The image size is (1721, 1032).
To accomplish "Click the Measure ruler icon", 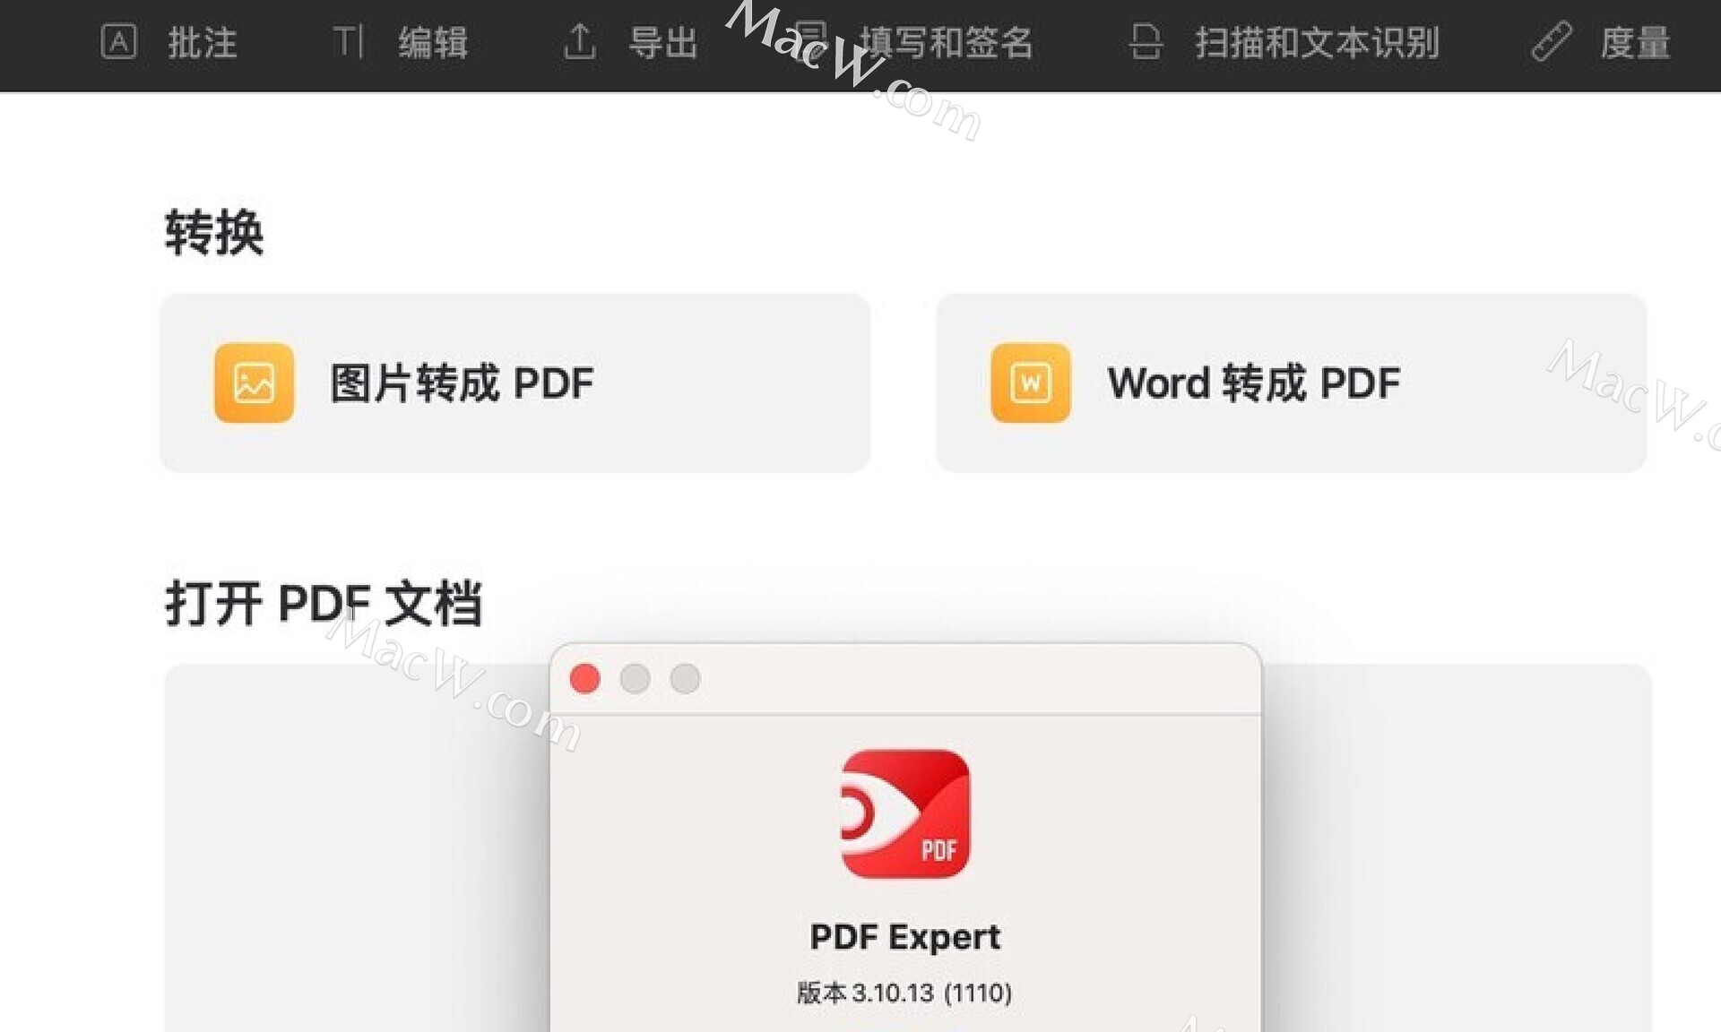I will (1552, 42).
